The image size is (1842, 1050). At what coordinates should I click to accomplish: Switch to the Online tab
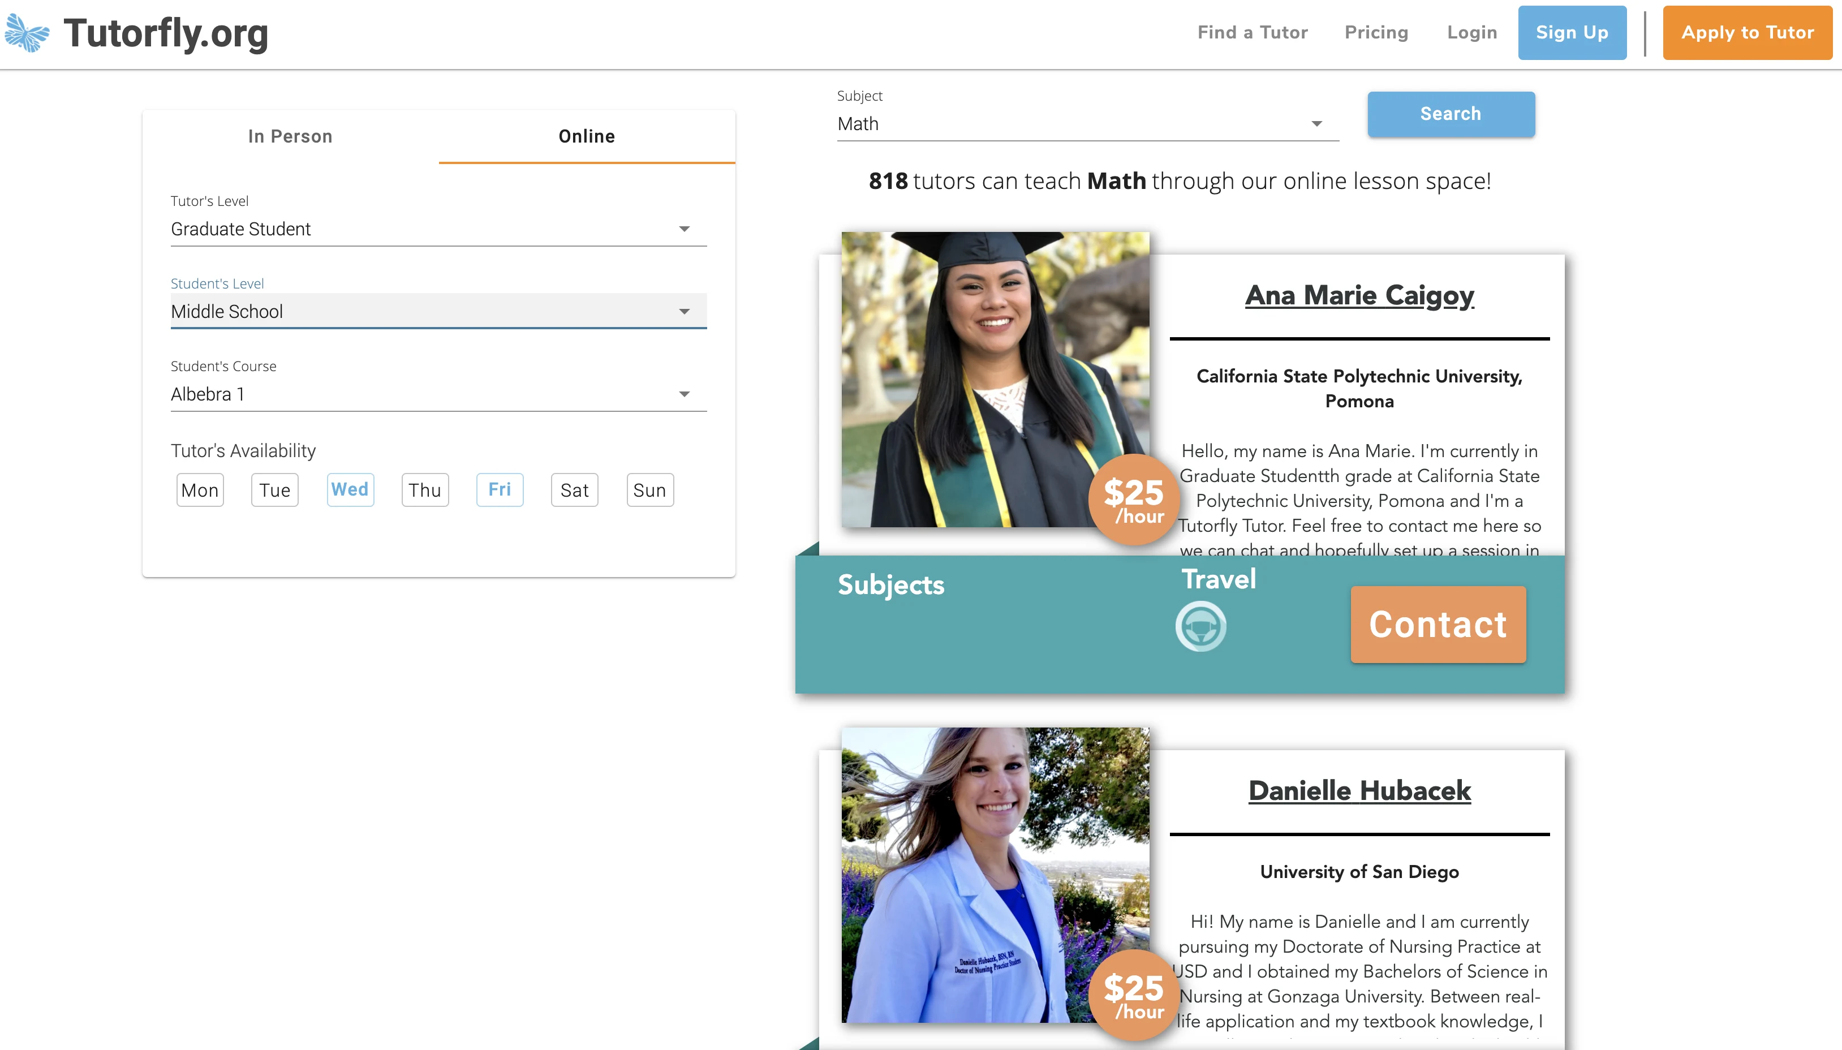pyautogui.click(x=587, y=136)
